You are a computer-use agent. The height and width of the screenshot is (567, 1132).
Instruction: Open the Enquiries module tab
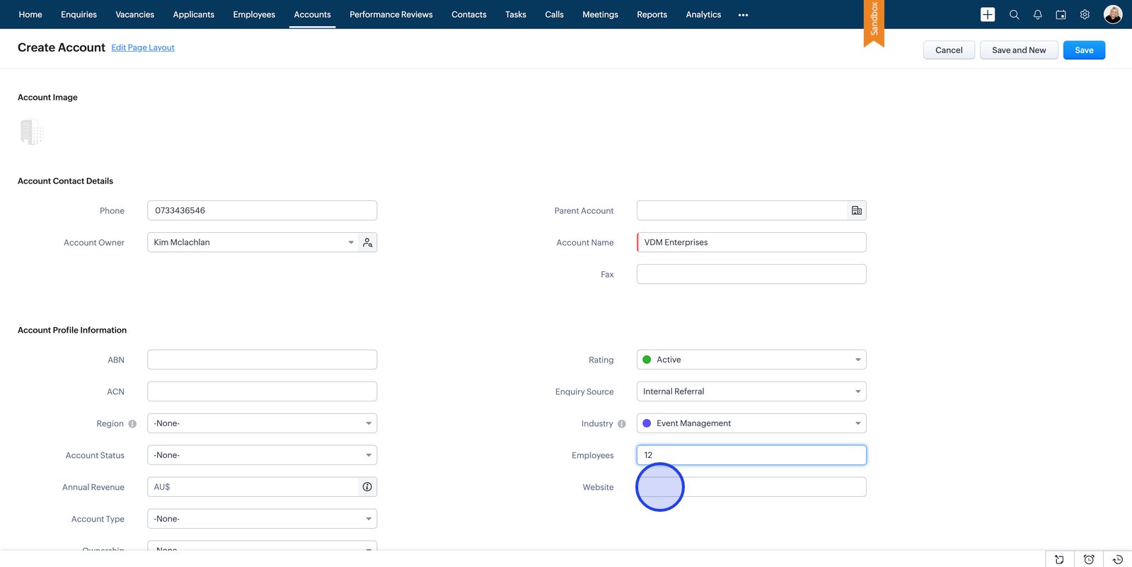pyautogui.click(x=79, y=14)
